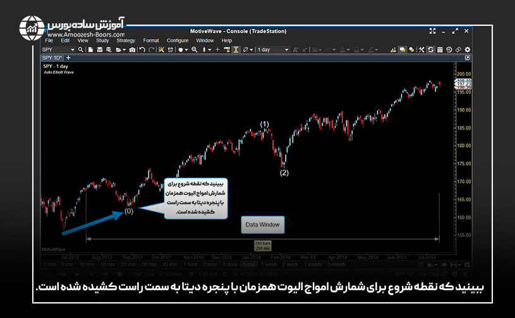Save the chart with disk icon
515x318 pixels.
click(100, 49)
